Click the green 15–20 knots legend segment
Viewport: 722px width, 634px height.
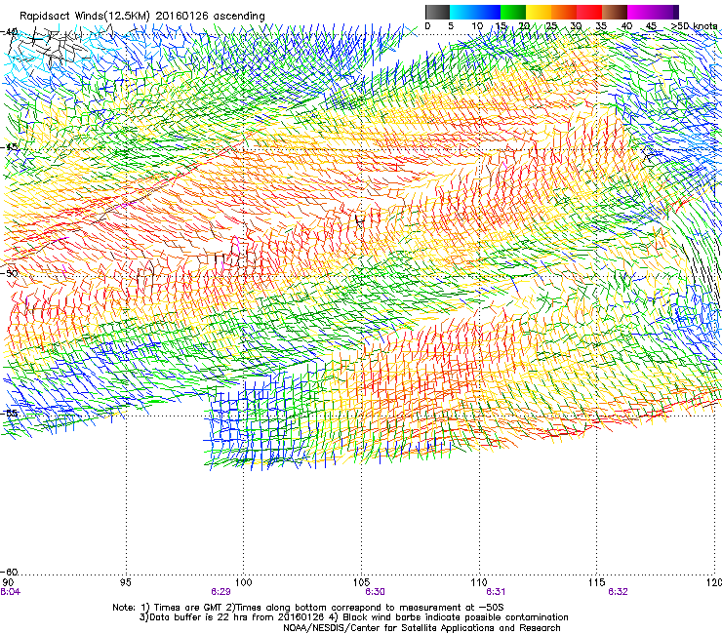point(513,12)
